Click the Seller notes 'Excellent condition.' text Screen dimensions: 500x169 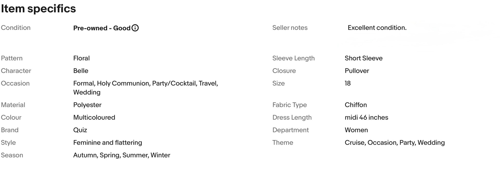click(x=377, y=28)
